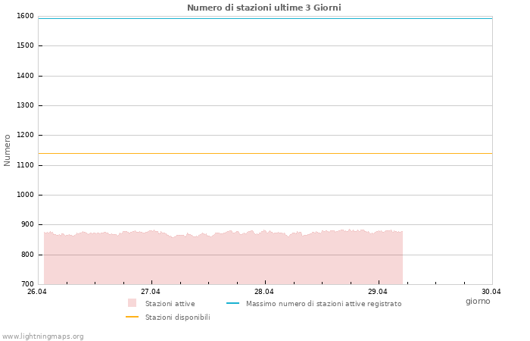Click the 1100 y-axis tick label
530x341 pixels.
25,165
